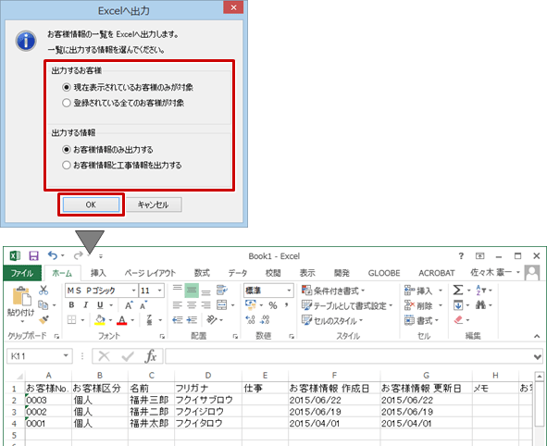Choose 現在表示されているお客様のみが対象 radio button
This screenshot has width=547, height=446.
pos(67,87)
